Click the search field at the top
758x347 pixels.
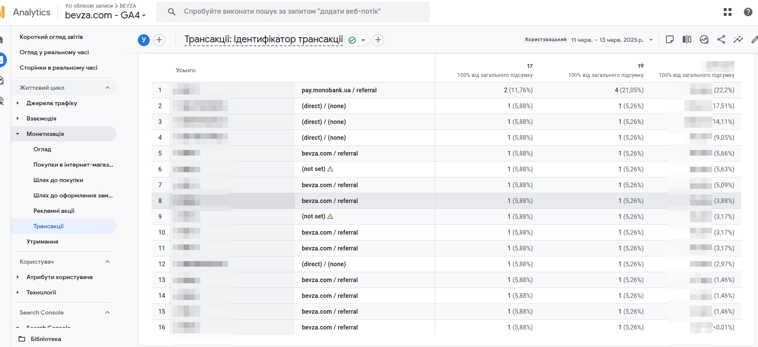pyautogui.click(x=293, y=12)
